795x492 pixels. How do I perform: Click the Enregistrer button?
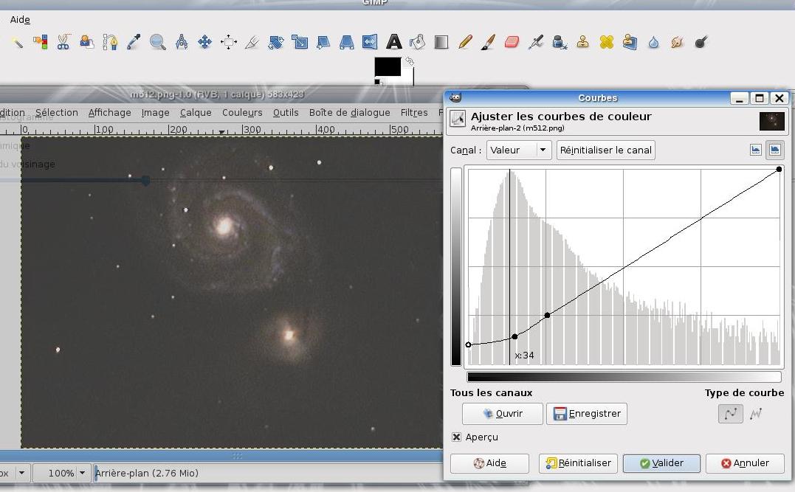587,414
